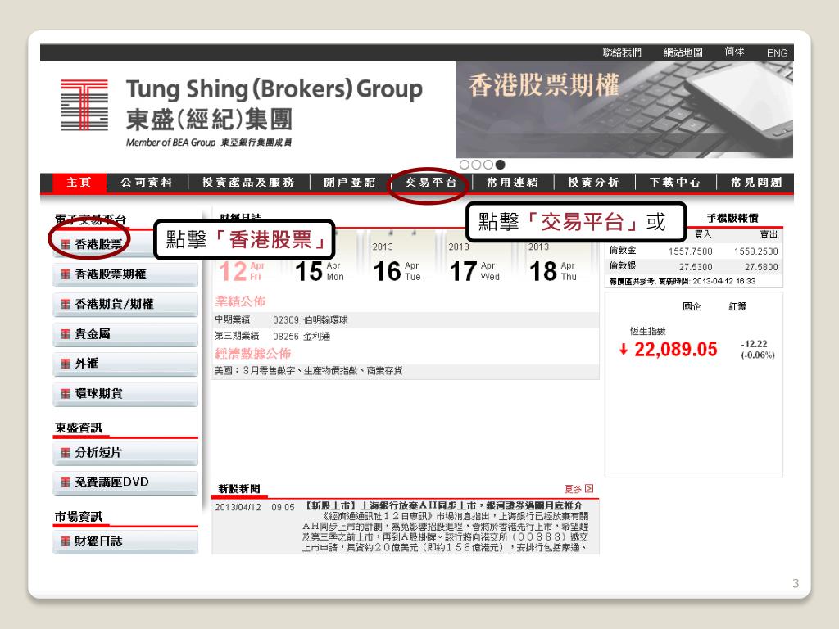
Task: Click 香港股票期權 sidebar button
Action: coord(125,275)
